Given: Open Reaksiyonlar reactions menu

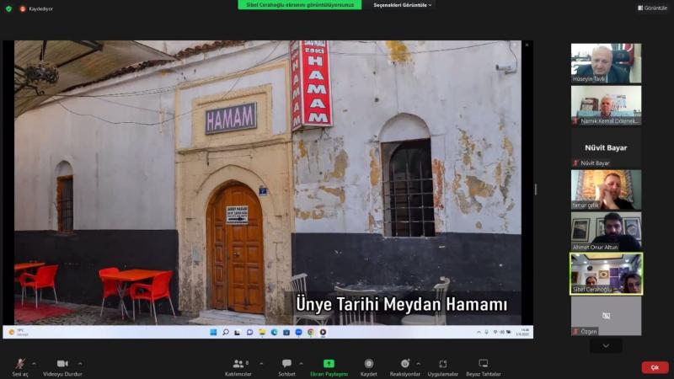Looking at the screenshot, I should point(404,364).
